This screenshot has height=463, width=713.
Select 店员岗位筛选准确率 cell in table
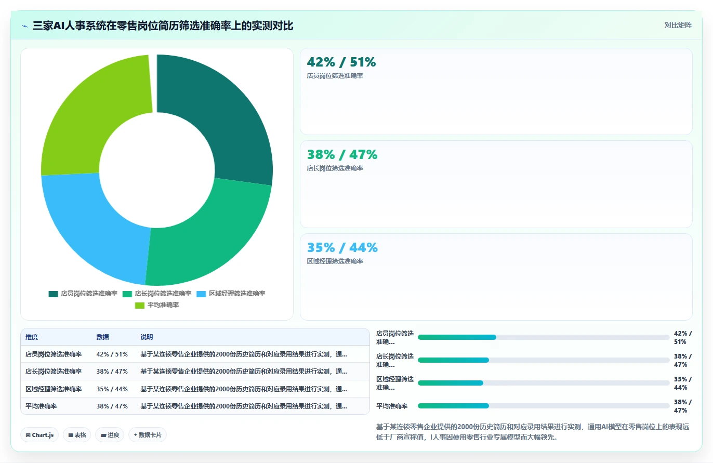(x=54, y=354)
